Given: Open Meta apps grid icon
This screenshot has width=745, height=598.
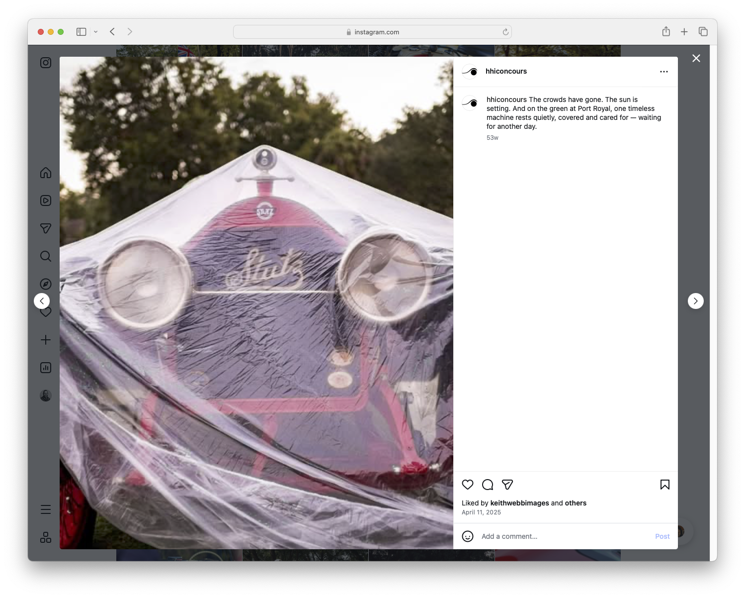Looking at the screenshot, I should point(46,537).
